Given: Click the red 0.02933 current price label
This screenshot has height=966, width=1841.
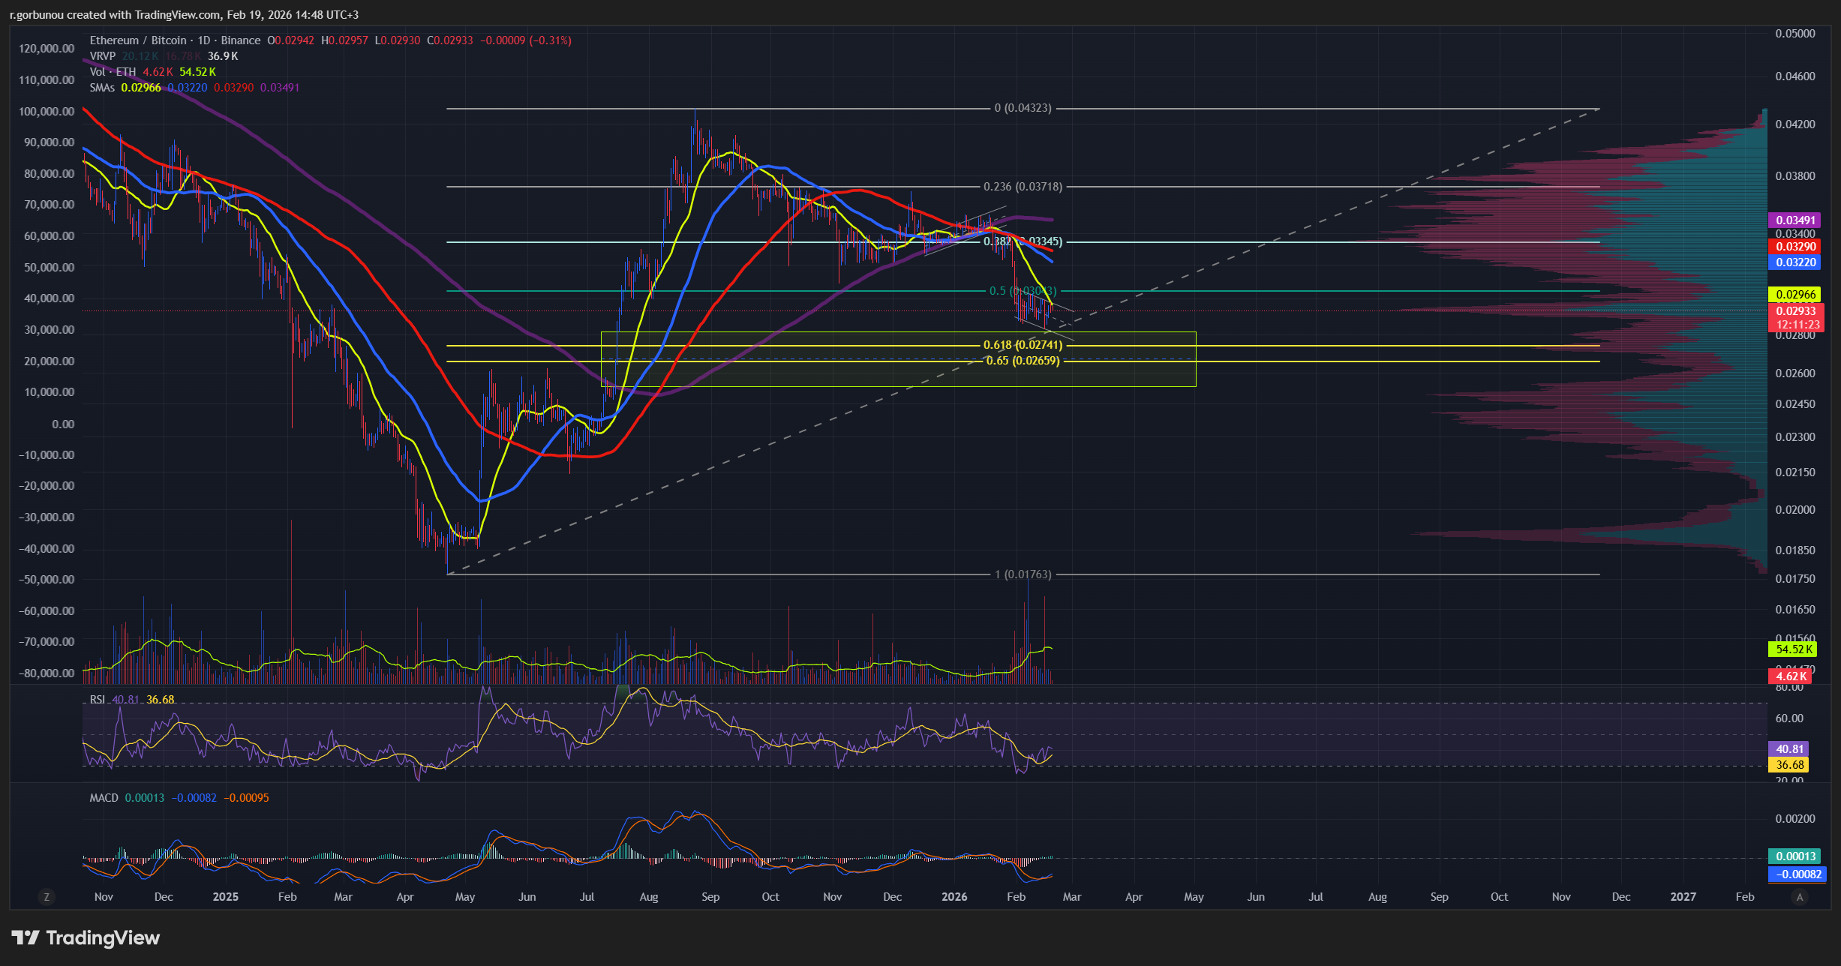Looking at the screenshot, I should pos(1795,311).
